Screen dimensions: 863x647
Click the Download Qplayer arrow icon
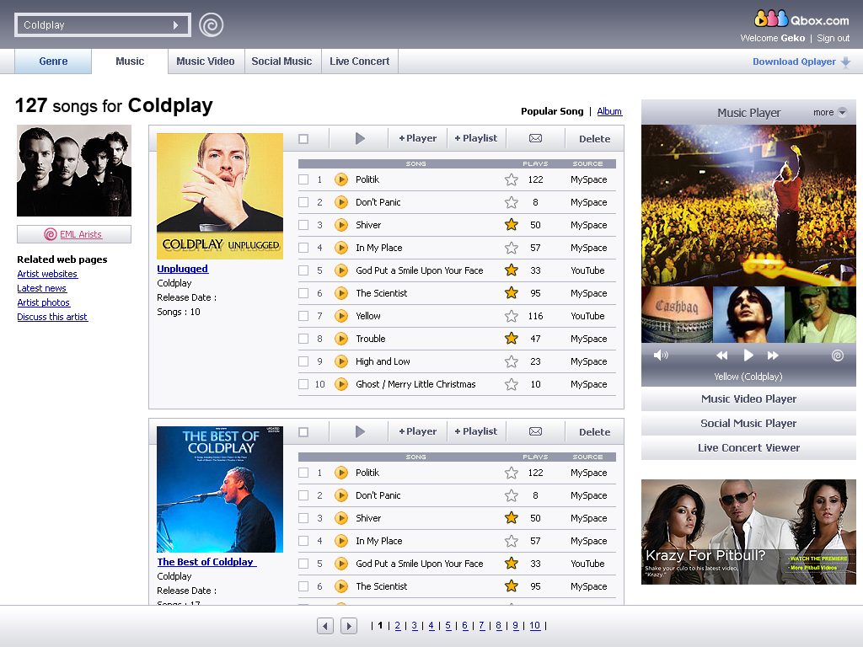pyautogui.click(x=846, y=61)
